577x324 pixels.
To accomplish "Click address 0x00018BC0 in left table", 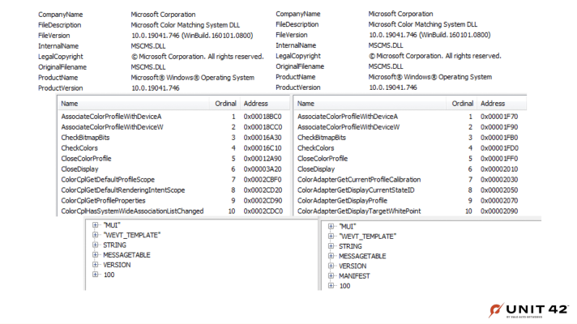I will (x=263, y=117).
